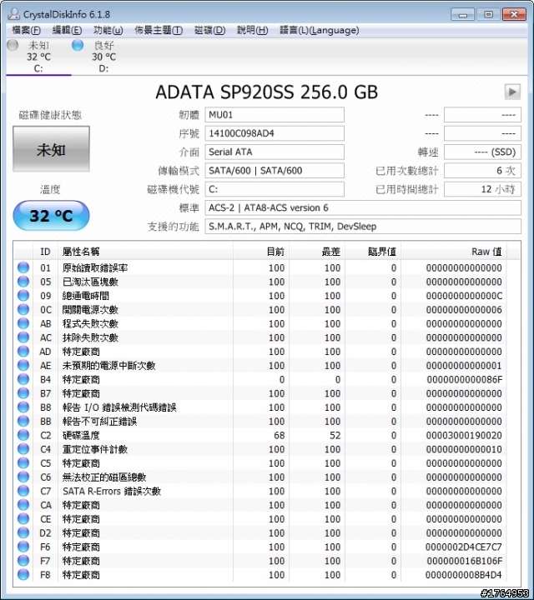
Task: Click the power-on count field 6 次
Action: pos(482,171)
